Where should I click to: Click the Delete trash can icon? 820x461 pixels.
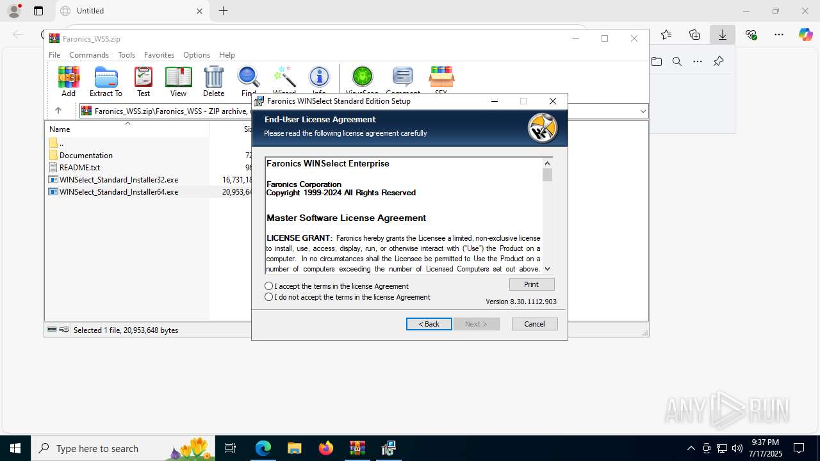pos(213,81)
